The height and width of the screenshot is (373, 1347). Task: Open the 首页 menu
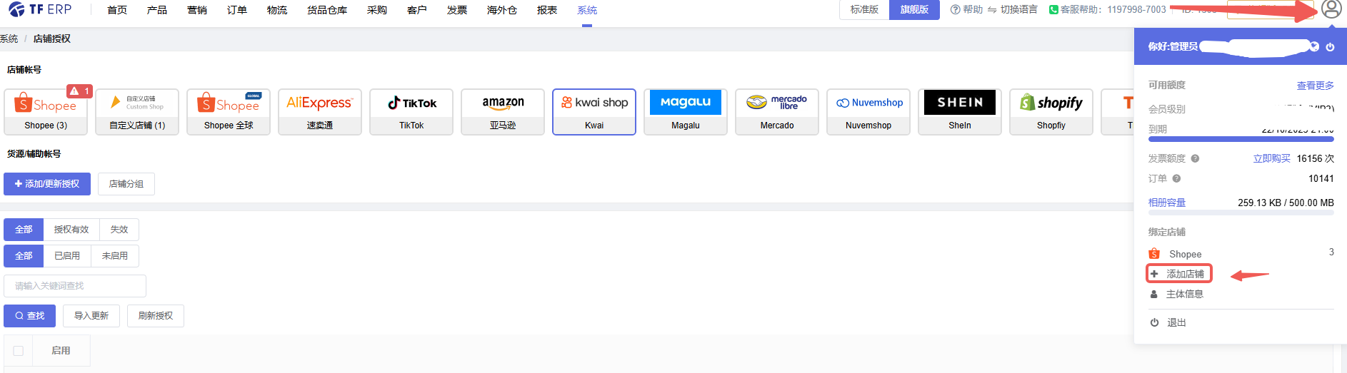(117, 10)
